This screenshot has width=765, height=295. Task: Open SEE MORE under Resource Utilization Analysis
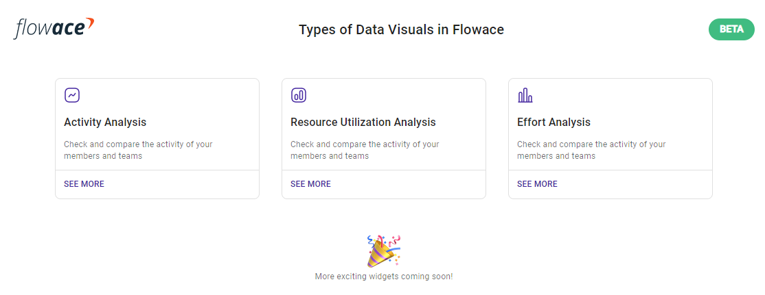point(311,184)
